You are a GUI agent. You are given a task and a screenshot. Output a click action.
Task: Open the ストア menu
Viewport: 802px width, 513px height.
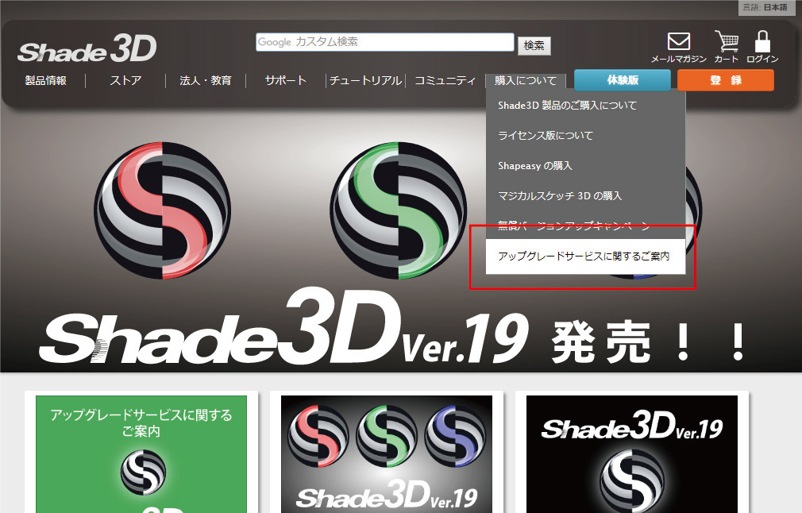[125, 80]
